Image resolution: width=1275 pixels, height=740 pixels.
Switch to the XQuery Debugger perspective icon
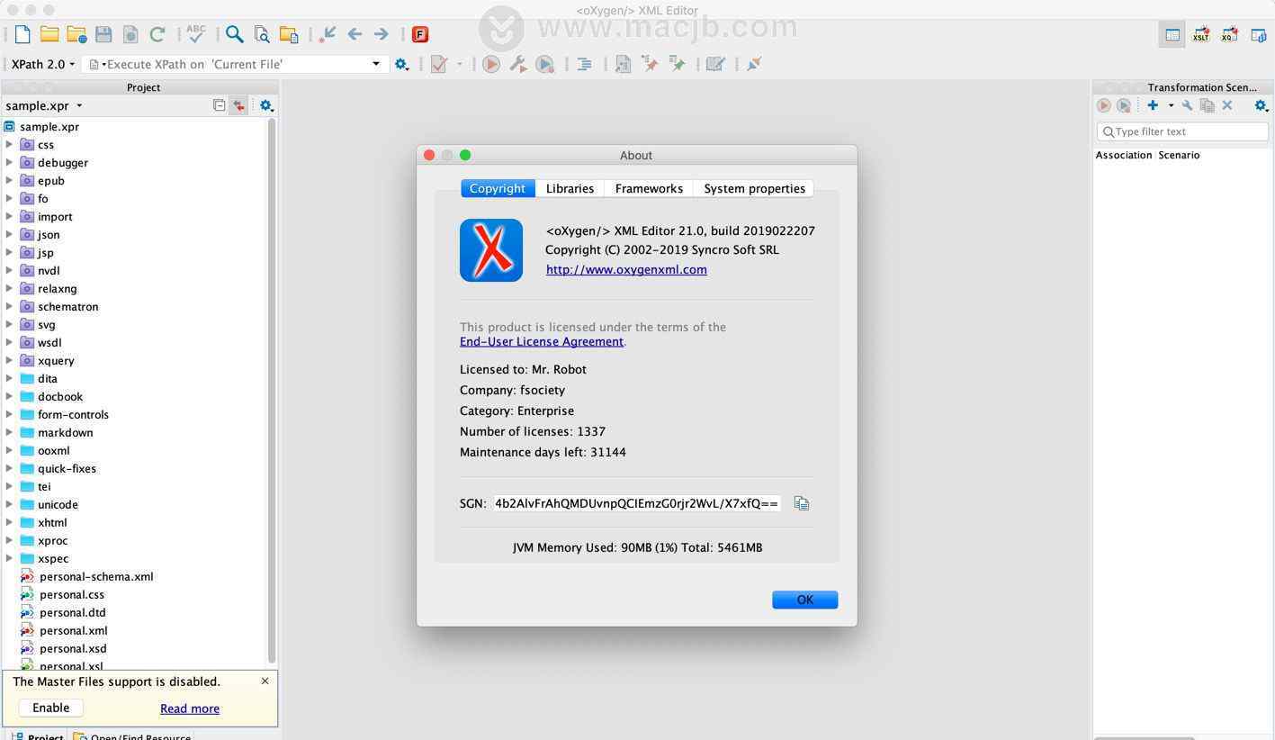tap(1229, 35)
